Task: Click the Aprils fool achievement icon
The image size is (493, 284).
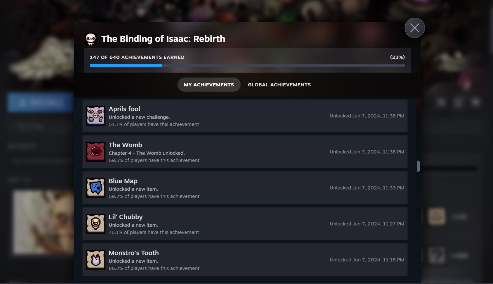Action: [96, 116]
